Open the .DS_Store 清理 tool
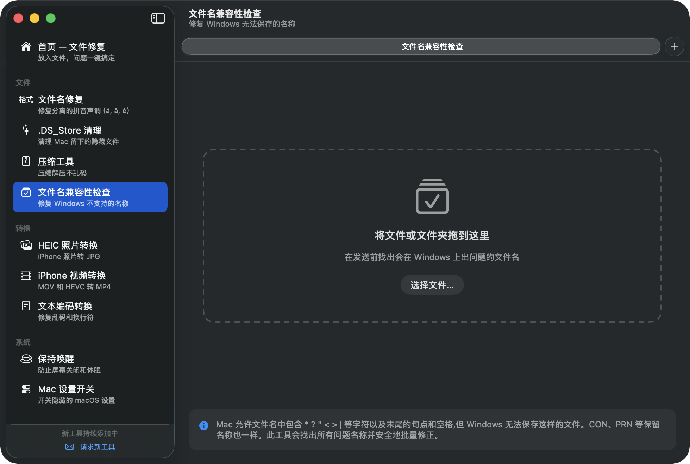Screen dimensions: 690x464 pos(90,135)
